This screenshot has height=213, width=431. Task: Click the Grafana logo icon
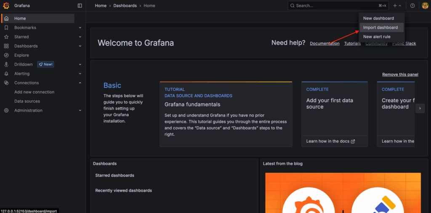tap(6, 5)
